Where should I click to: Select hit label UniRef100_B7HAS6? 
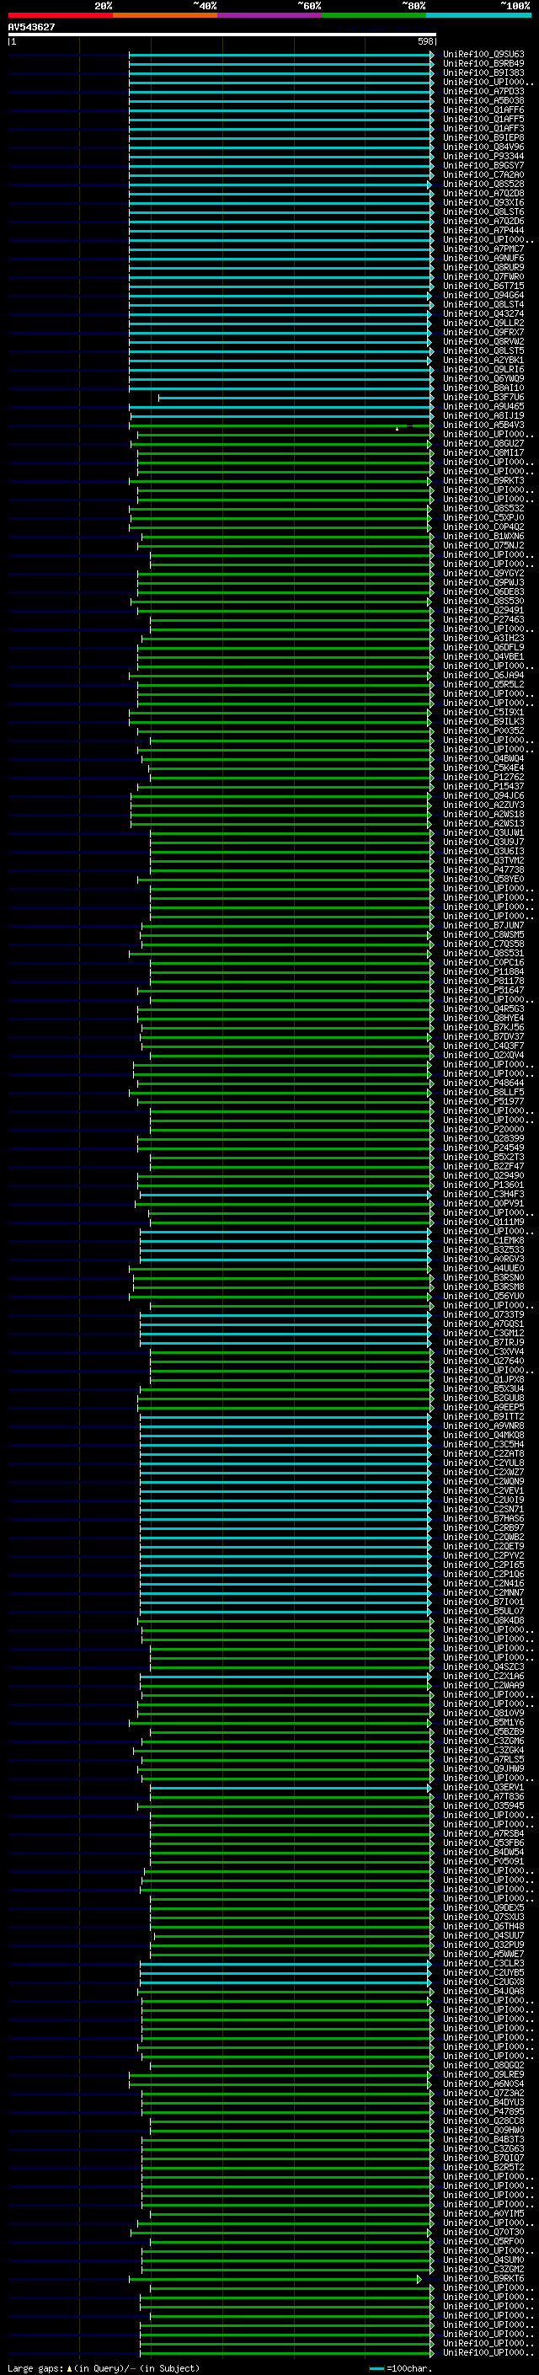(483, 1518)
